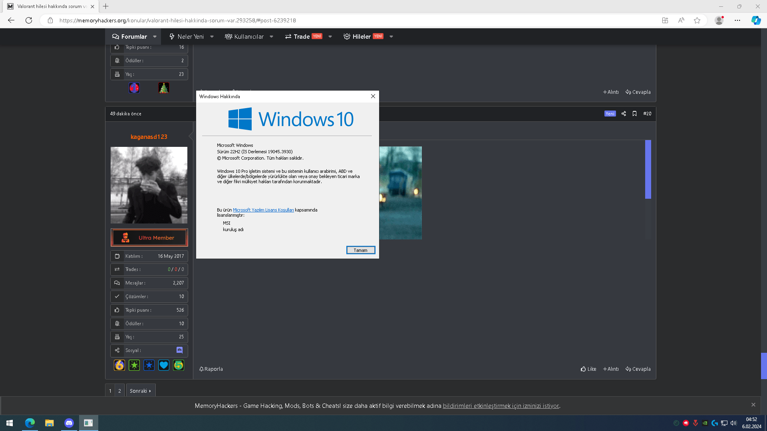Click the Ultra Member rank banner
Image resolution: width=767 pixels, height=431 pixels.
149,237
